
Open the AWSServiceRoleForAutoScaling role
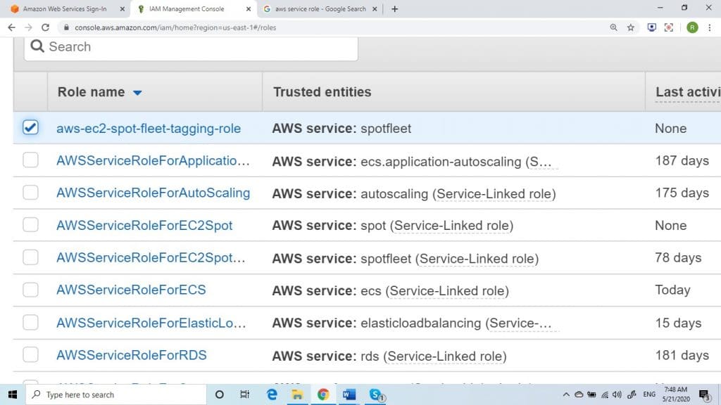click(153, 193)
